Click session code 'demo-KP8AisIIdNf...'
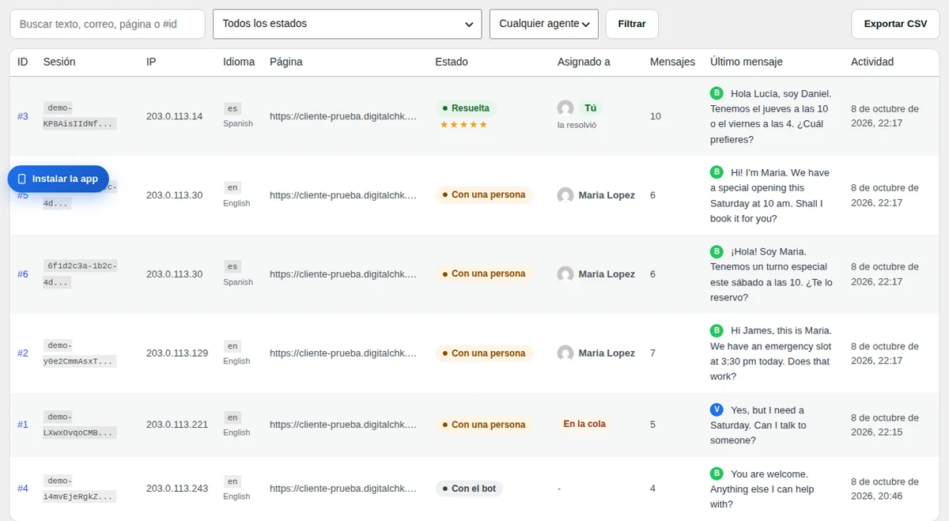The height and width of the screenshot is (521, 949). pyautogui.click(x=80, y=116)
